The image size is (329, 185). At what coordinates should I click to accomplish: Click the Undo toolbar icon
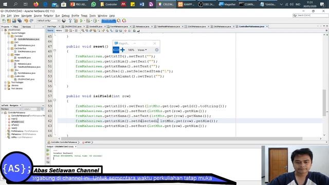[26, 21]
